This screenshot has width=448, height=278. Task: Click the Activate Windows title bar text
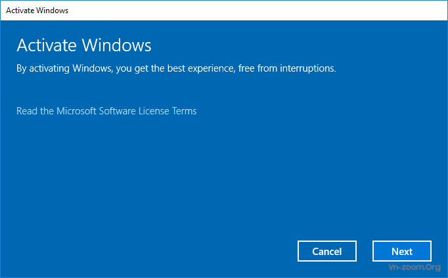tap(37, 11)
